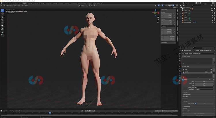Collapse the Vertex Groups panel

pos(187,56)
